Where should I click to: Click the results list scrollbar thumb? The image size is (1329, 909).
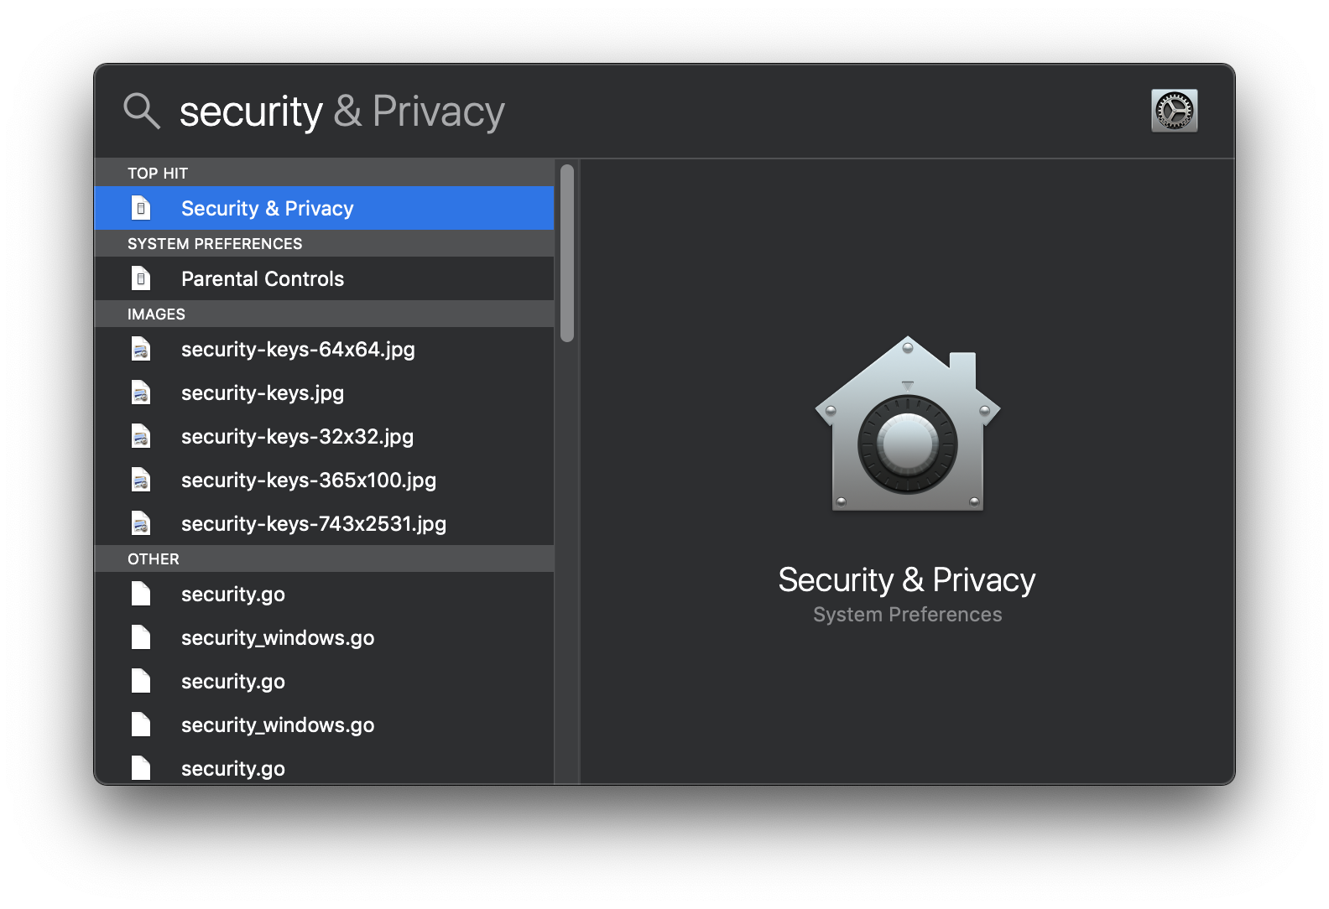click(x=567, y=253)
